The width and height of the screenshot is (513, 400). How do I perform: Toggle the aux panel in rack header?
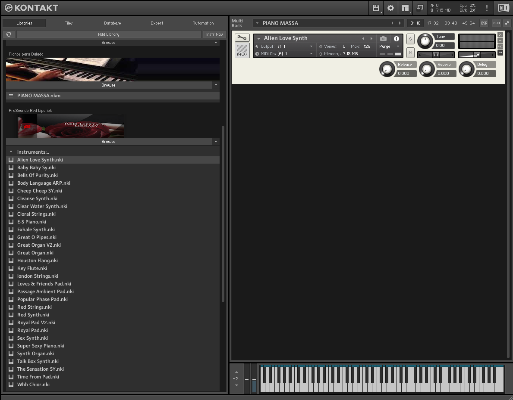click(x=497, y=23)
